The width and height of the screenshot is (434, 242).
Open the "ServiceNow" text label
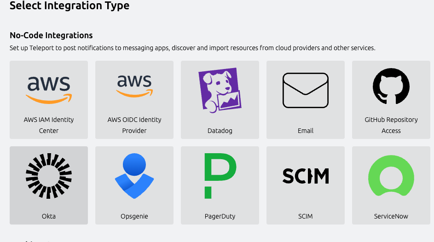point(391,216)
